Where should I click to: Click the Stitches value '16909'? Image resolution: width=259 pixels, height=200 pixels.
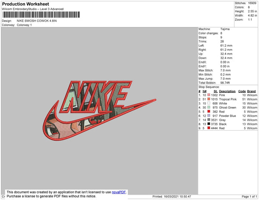point(252,3)
